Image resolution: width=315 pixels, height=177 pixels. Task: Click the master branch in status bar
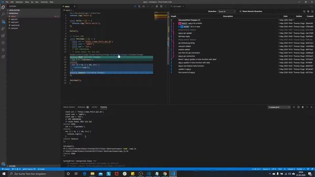[x=5, y=169]
